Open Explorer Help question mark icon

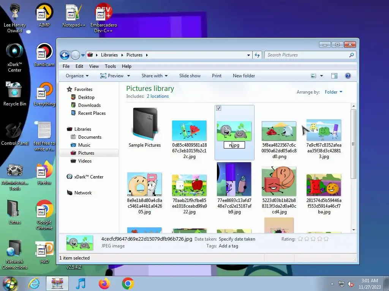[348, 76]
